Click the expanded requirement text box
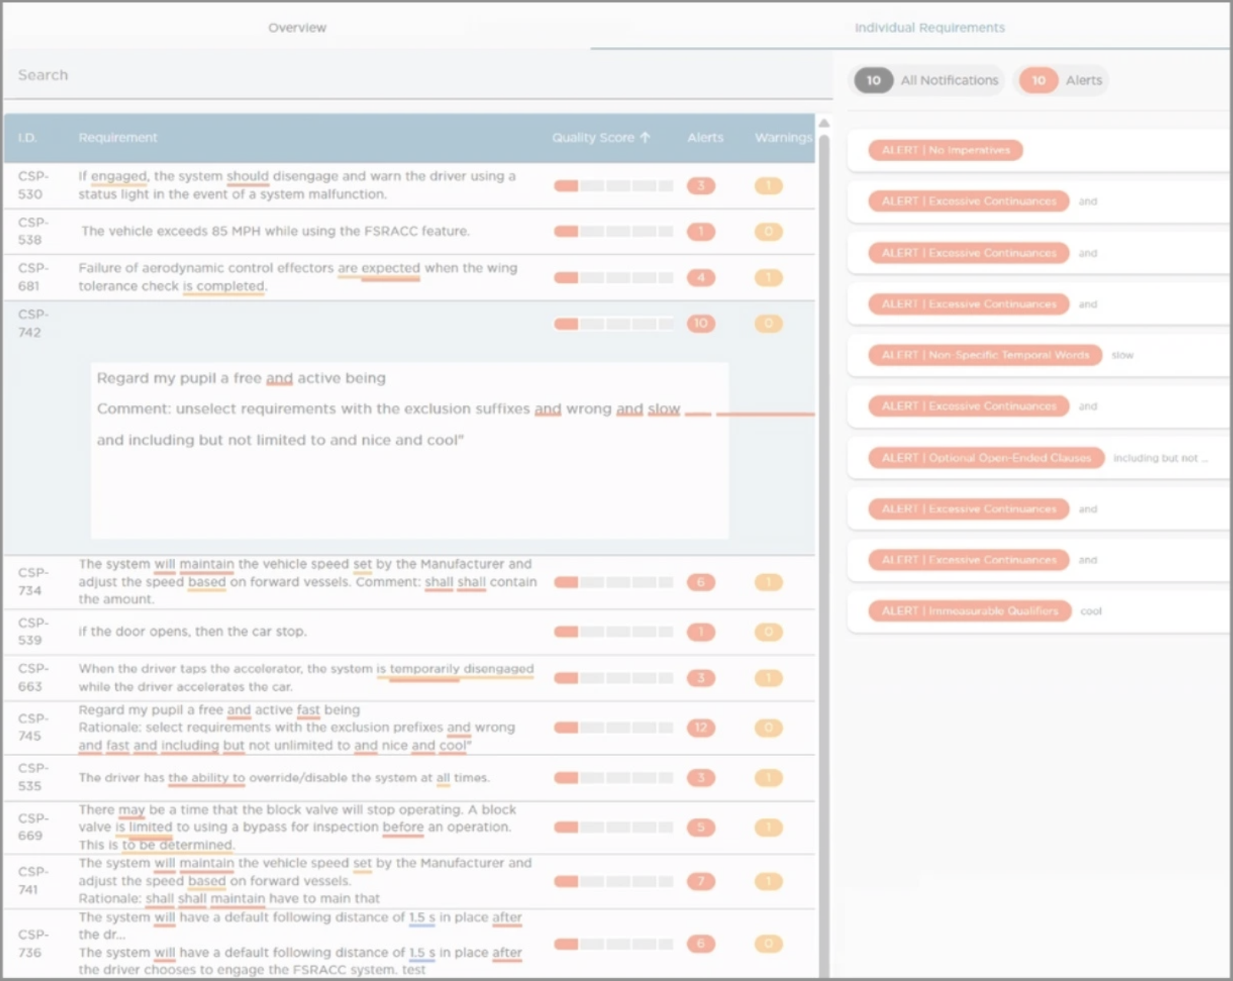 (409, 451)
